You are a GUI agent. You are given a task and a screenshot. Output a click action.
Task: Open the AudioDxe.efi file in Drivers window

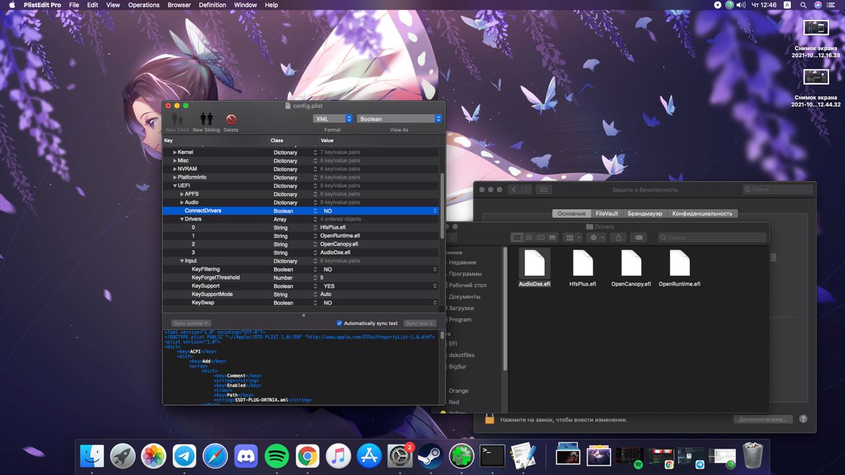535,263
